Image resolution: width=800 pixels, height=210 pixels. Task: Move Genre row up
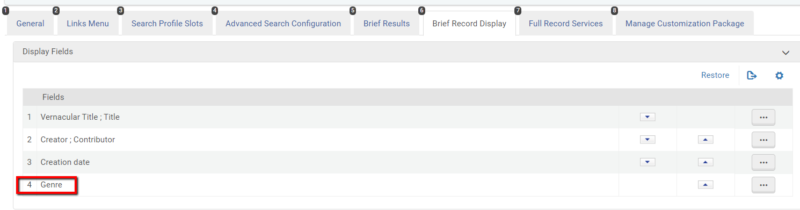(706, 185)
